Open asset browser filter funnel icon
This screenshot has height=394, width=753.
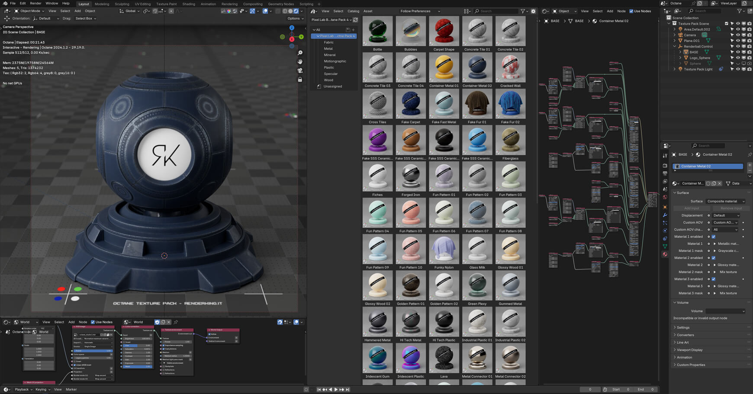[x=523, y=11]
